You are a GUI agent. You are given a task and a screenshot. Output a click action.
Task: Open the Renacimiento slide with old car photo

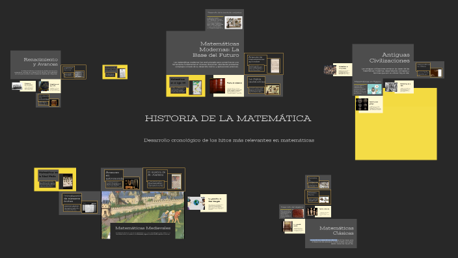(24, 86)
